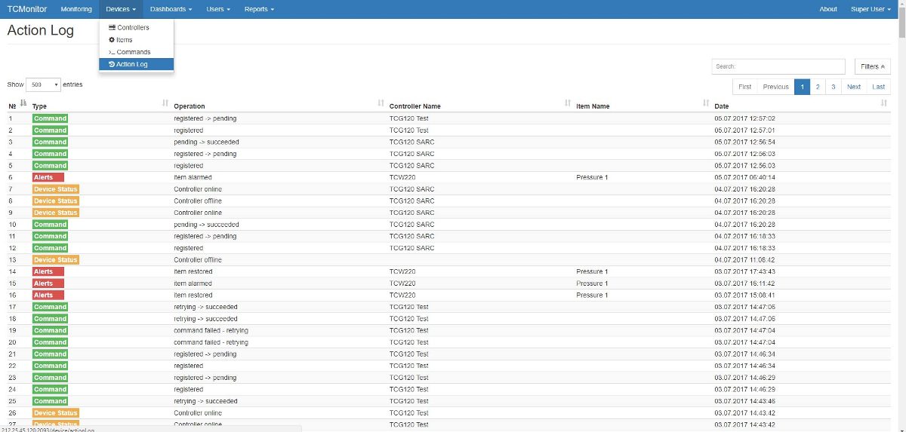The image size is (906, 432).
Task: Click in the Search field
Action: (x=778, y=66)
